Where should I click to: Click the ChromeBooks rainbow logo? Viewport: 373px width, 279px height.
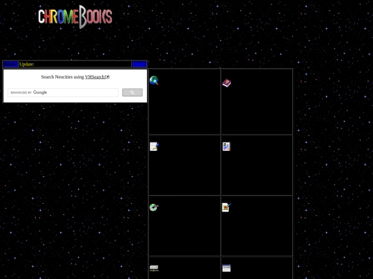pyautogui.click(x=75, y=17)
